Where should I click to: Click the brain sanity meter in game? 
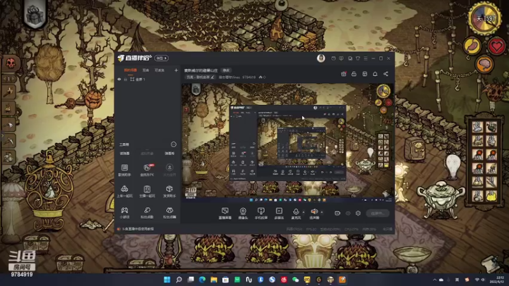pyautogui.click(x=484, y=64)
